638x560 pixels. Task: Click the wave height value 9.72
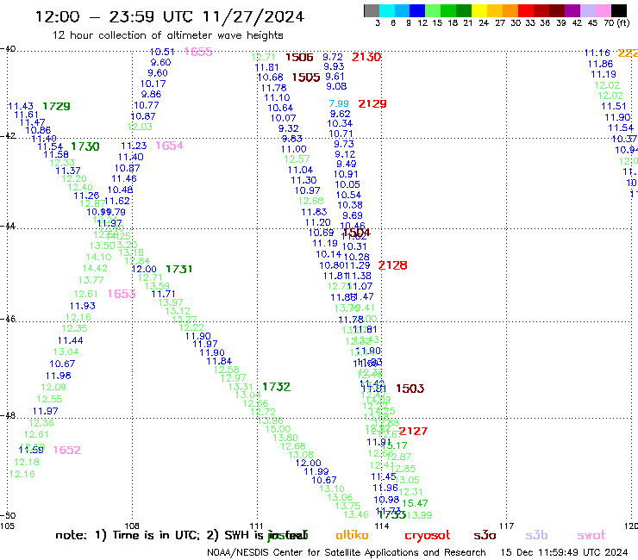click(333, 57)
